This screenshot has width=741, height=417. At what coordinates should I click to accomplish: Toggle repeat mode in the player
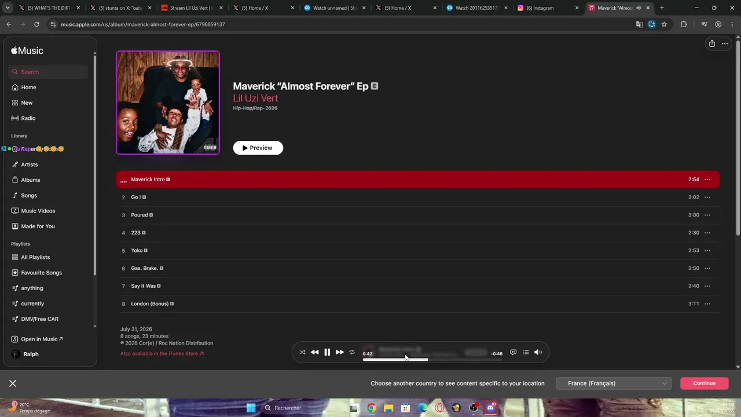click(352, 352)
